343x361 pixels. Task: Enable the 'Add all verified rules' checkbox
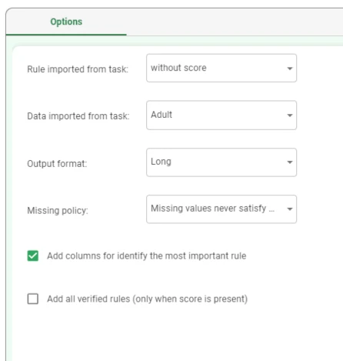[x=33, y=299]
